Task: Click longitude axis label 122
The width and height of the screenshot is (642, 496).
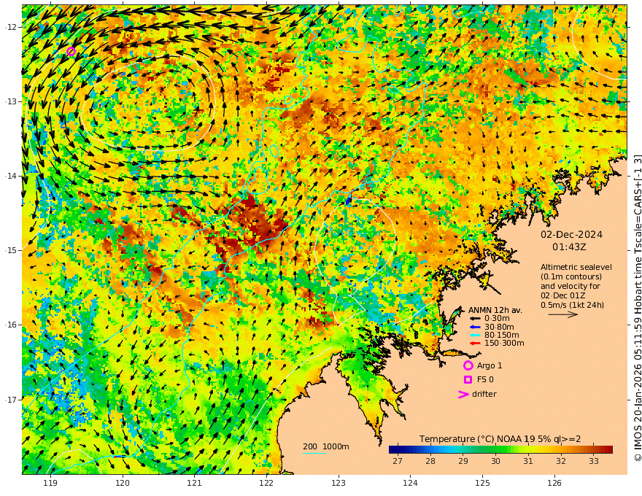Action: tap(266, 483)
